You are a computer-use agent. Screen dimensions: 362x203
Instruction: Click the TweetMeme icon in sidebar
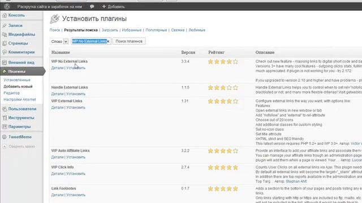coord(5,137)
